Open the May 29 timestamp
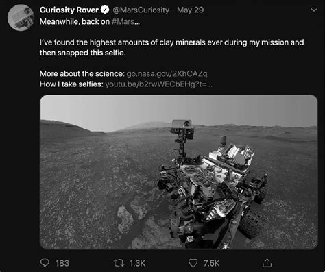Image resolution: width=325 pixels, height=272 pixels. click(190, 10)
